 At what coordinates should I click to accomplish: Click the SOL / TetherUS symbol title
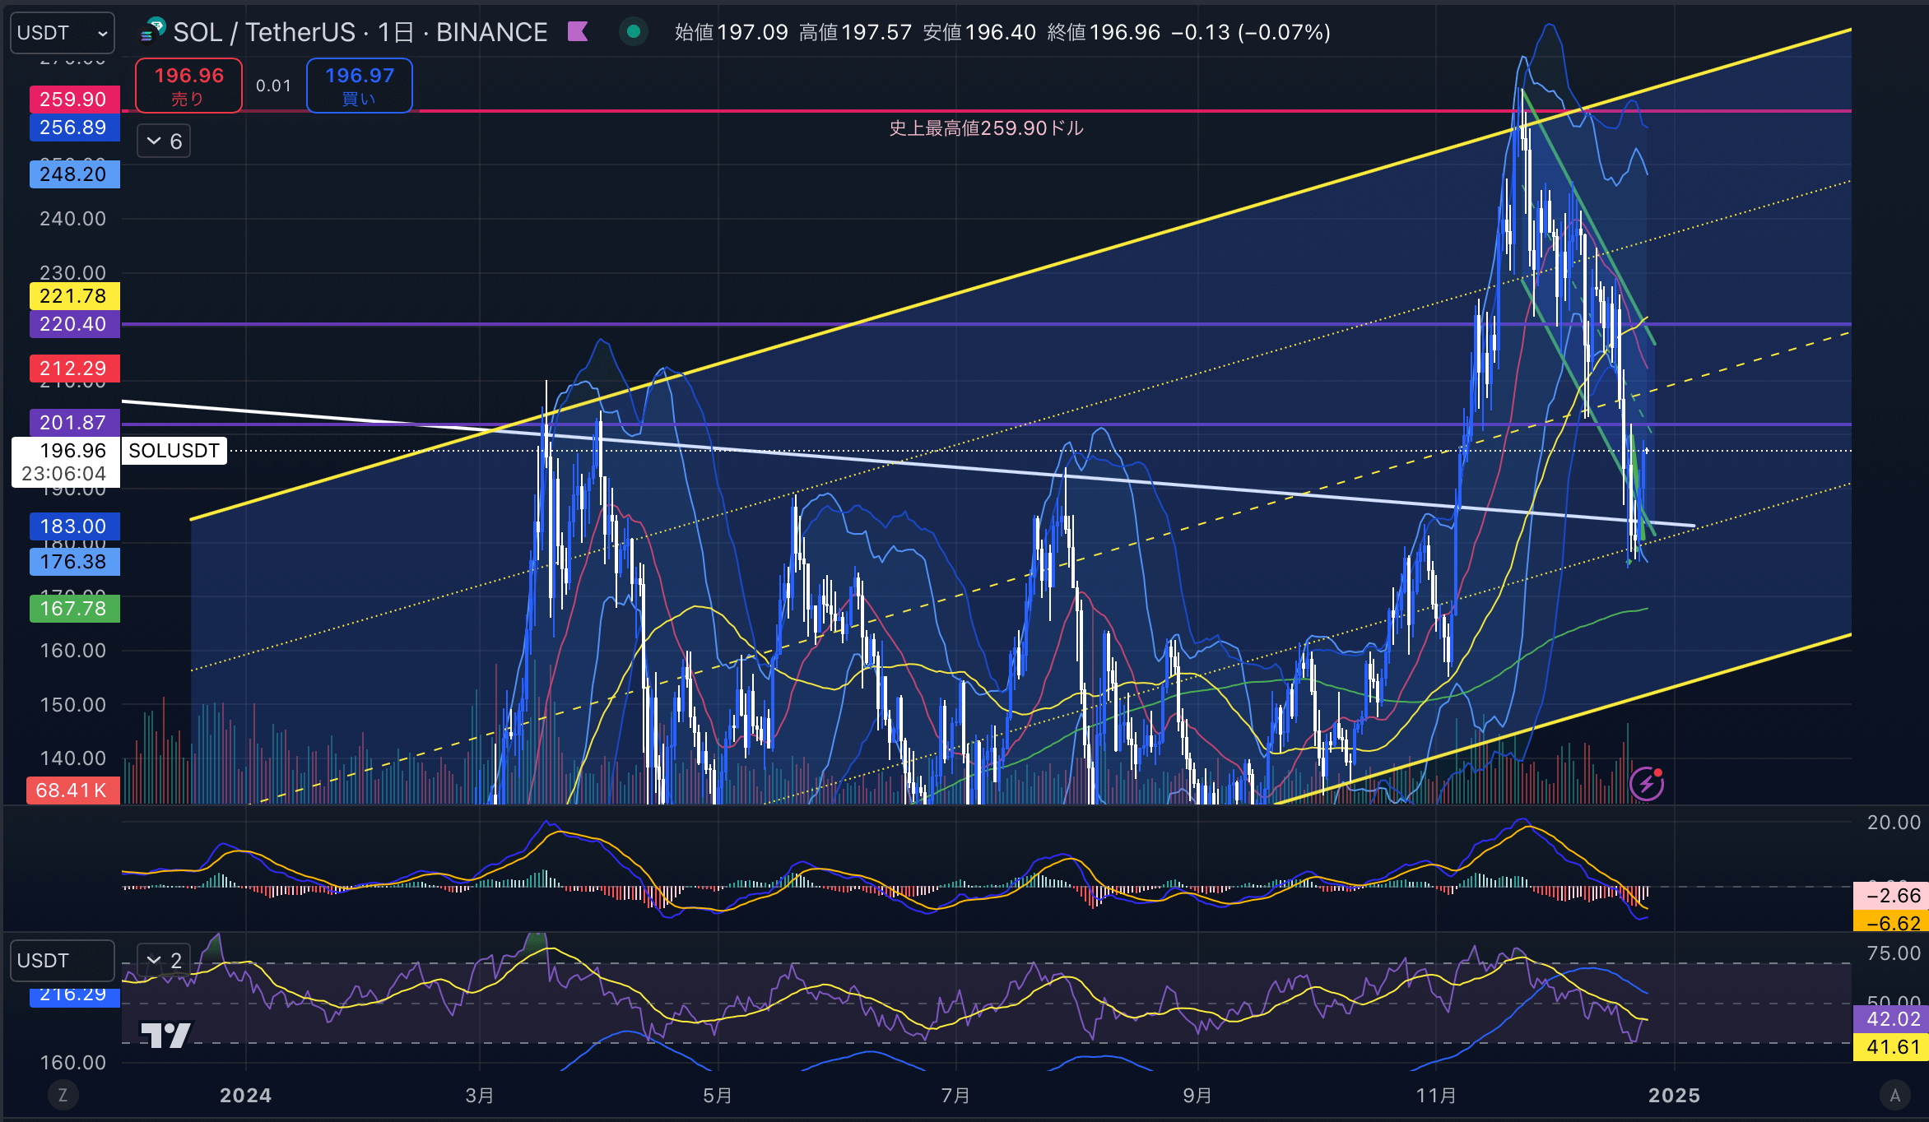pos(264,32)
